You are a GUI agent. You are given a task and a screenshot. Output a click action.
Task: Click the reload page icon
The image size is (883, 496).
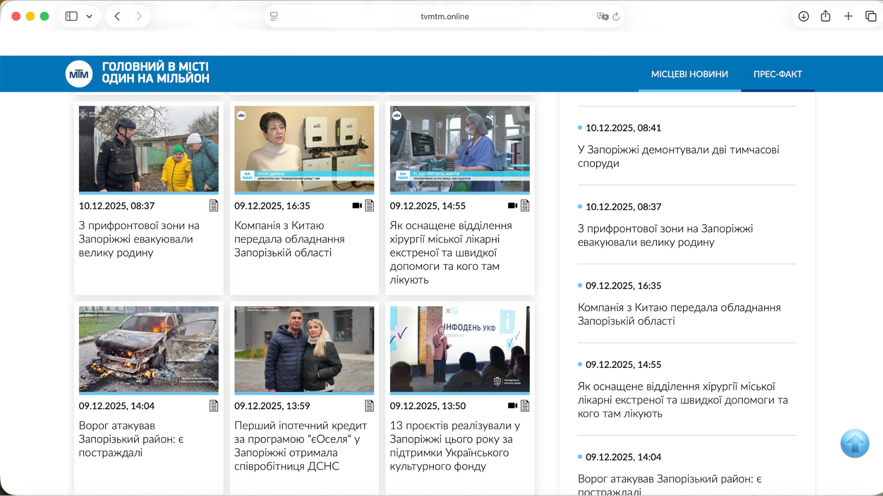[617, 17]
